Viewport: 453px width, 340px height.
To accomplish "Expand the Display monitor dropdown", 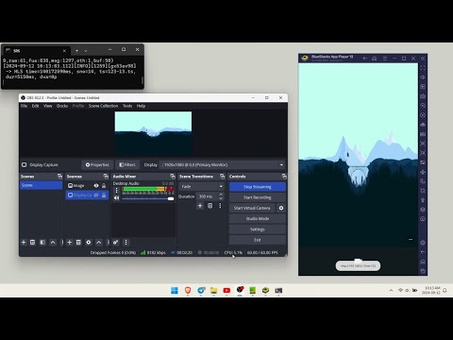I will point(281,164).
